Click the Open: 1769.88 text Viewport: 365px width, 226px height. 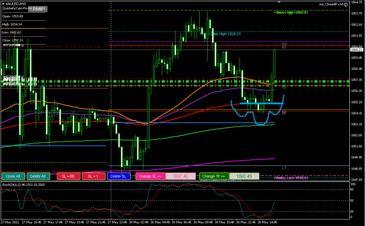(13, 16)
